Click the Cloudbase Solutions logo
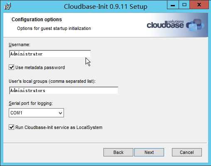The image size is (211, 166). pos(175,25)
